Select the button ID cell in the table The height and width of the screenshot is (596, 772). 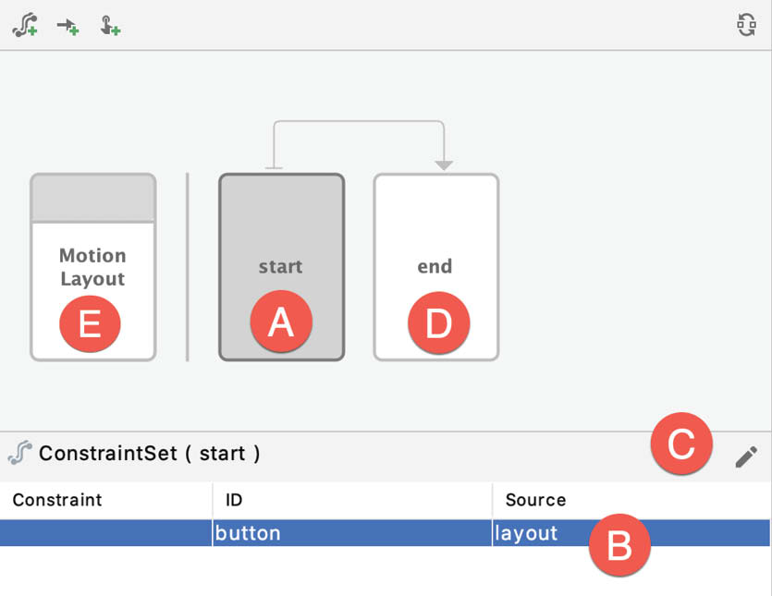[352, 533]
